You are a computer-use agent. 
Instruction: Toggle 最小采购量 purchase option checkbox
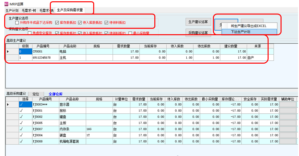130,33
